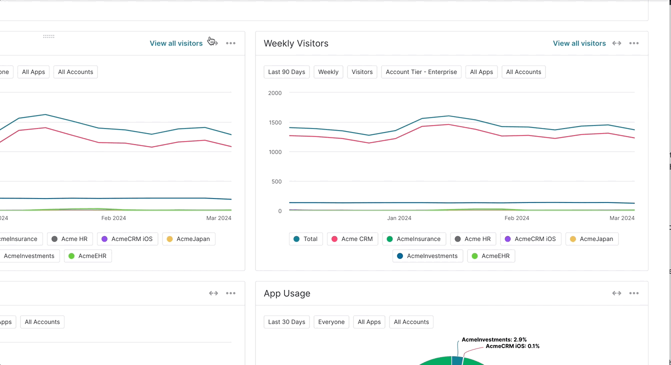Open the Weekly interval filter chip
This screenshot has height=365, width=671.
(x=328, y=72)
